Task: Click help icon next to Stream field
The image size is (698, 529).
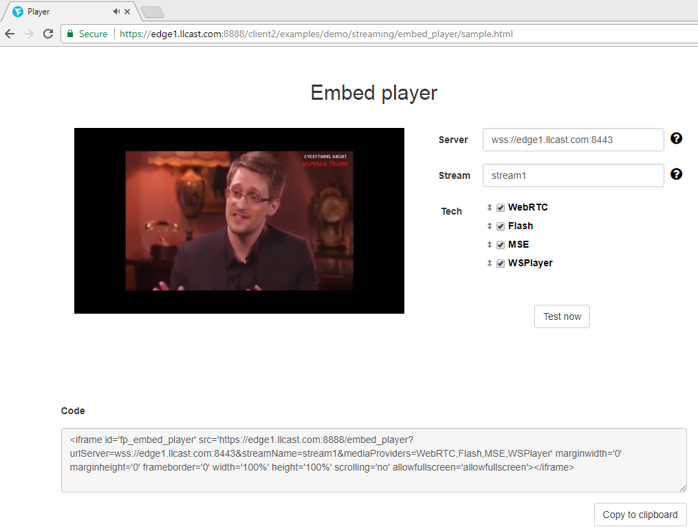Action: [x=676, y=174]
